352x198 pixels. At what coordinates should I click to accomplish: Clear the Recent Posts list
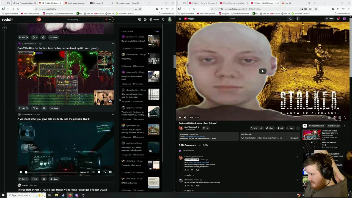point(157,31)
